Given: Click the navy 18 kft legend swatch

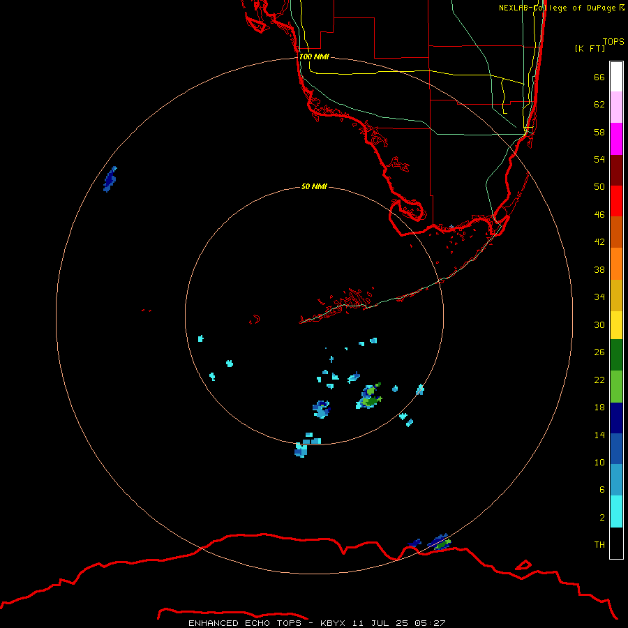Looking at the screenshot, I should [x=616, y=418].
